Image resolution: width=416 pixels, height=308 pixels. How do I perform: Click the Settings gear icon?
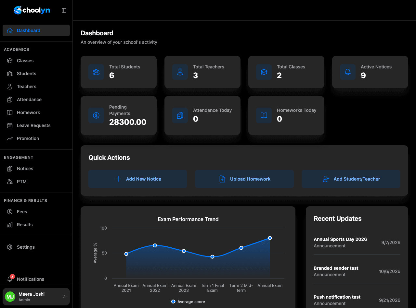10,247
